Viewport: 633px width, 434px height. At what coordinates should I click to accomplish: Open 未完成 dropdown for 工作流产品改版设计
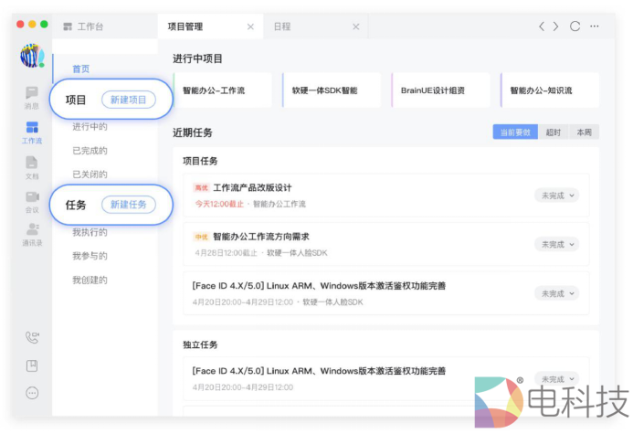pos(556,196)
